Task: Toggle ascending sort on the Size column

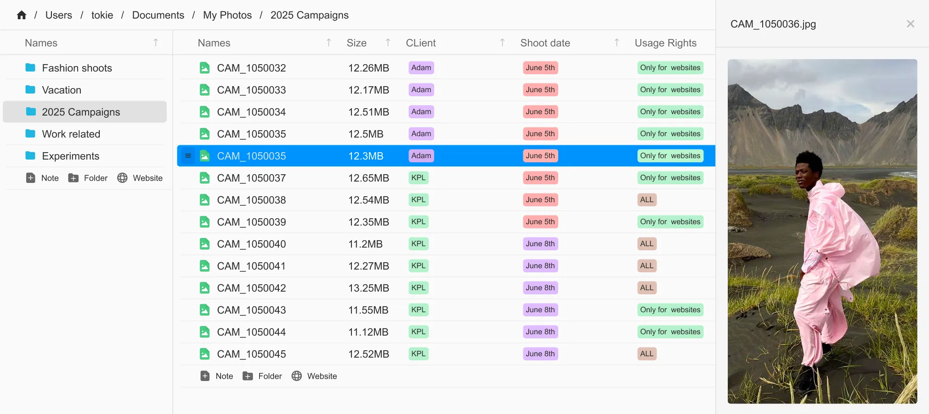Action: point(388,42)
